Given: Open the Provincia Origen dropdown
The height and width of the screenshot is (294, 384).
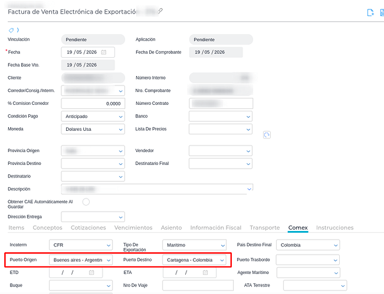Looking at the screenshot, I should click(x=93, y=151).
